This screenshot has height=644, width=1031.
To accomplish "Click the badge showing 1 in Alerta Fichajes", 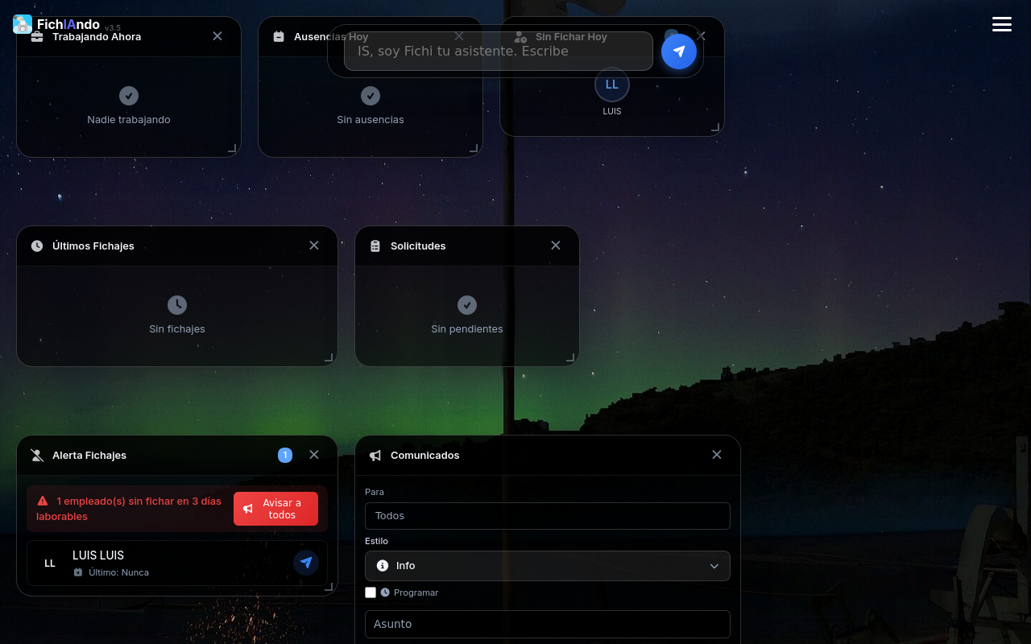I will tap(285, 456).
